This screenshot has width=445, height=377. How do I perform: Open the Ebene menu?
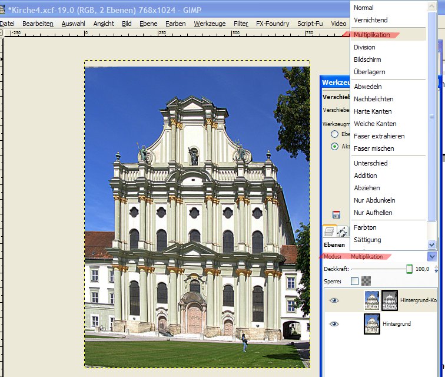click(x=148, y=24)
